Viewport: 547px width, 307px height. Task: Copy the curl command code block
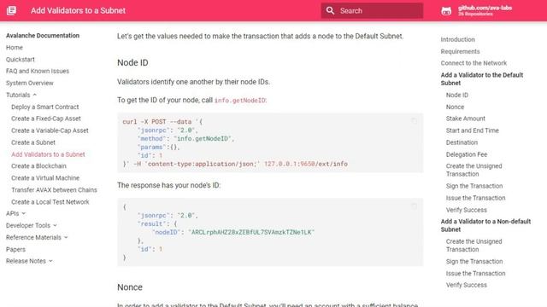point(414,121)
